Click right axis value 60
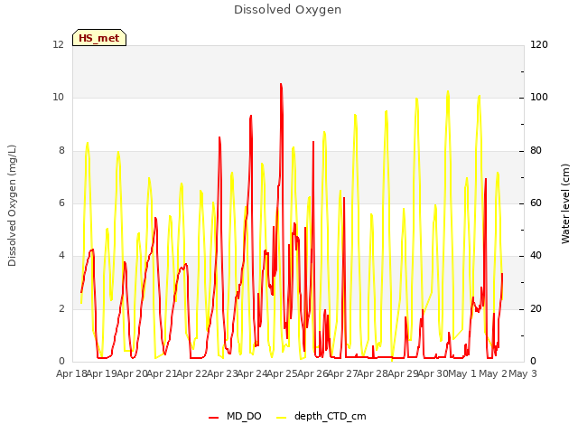The height and width of the screenshot is (434, 578). point(536,203)
